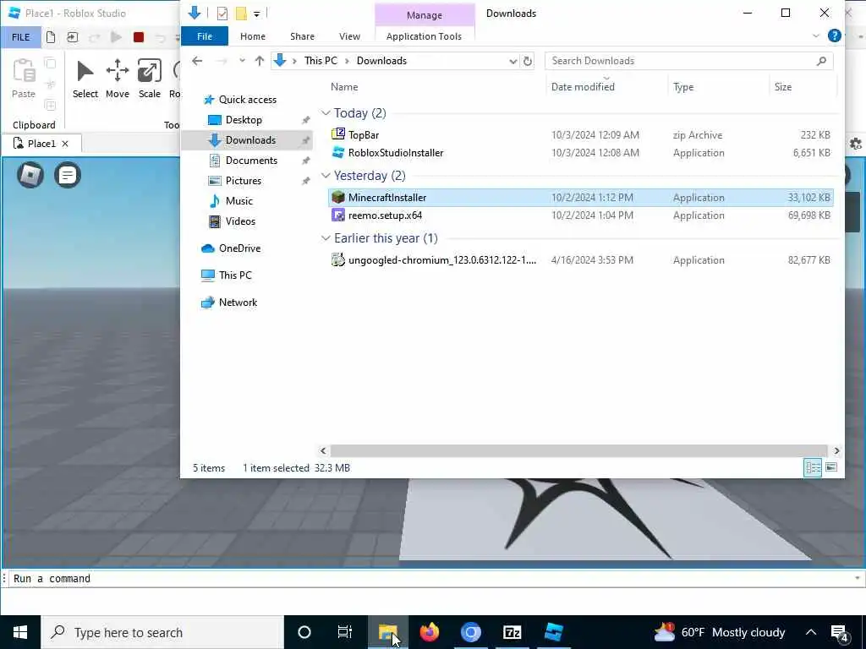Open the address bar history dropdown
This screenshot has width=866, height=649.
coord(512,61)
